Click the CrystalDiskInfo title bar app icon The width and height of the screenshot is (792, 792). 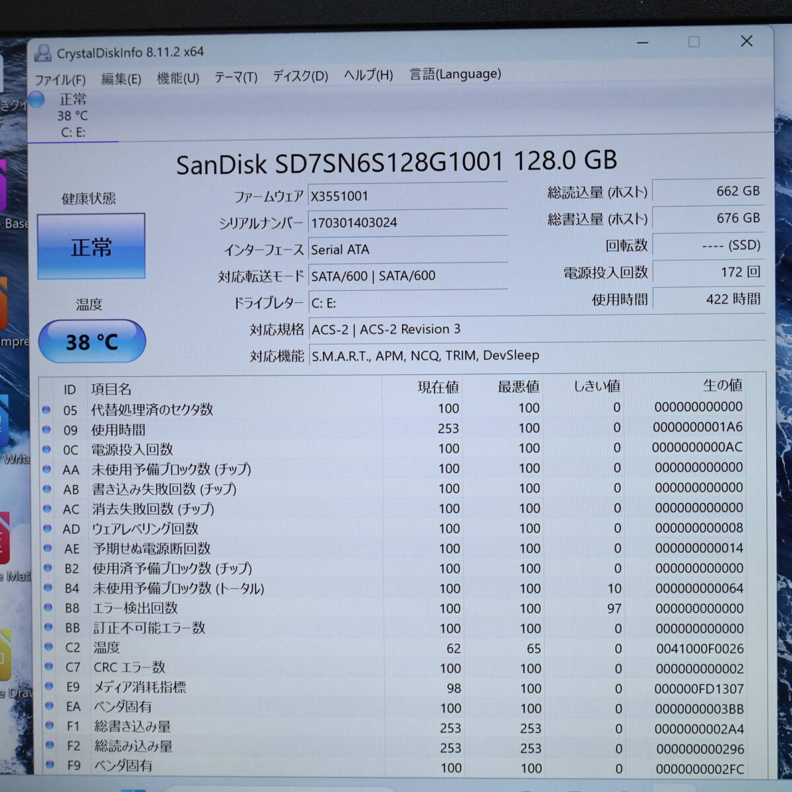click(42, 53)
